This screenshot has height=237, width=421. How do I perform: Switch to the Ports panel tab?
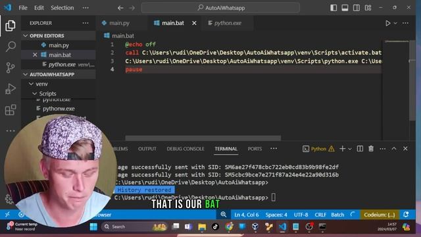coord(255,149)
